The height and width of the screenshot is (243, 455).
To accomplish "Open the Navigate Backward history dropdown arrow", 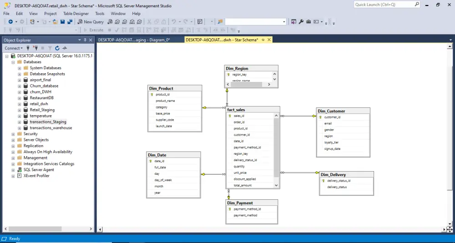I will [x=16, y=22].
